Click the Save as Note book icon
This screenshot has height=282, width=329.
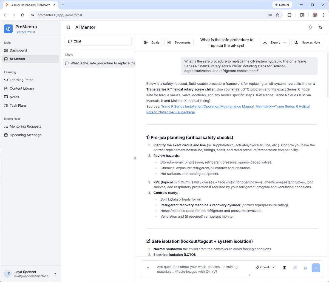point(296,42)
